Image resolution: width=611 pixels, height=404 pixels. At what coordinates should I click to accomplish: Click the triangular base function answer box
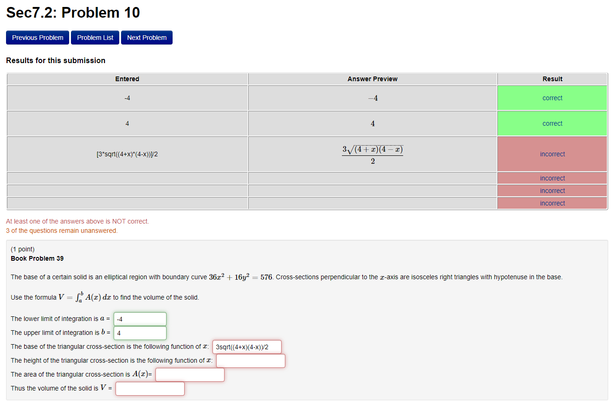(247, 346)
